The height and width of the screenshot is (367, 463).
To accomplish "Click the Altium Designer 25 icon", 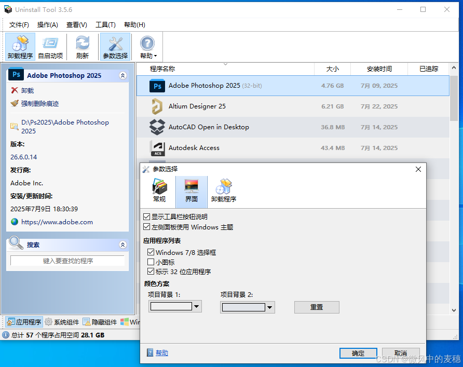I will click(157, 106).
